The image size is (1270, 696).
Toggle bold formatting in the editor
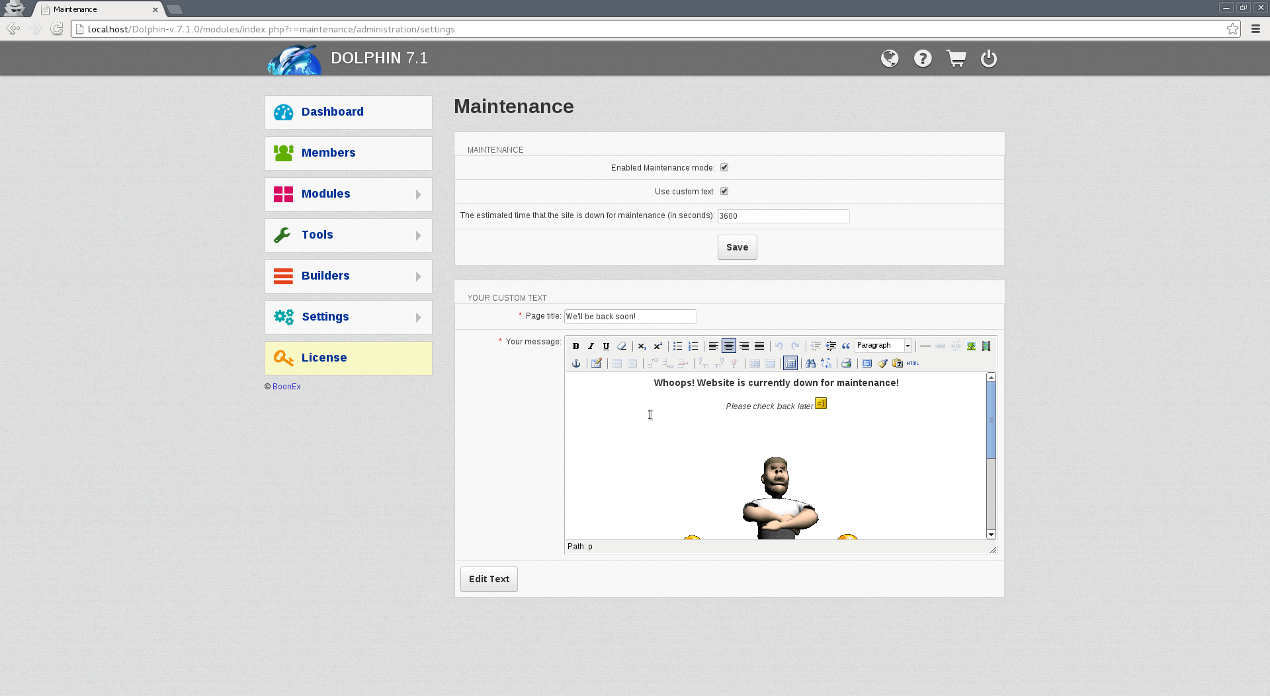pyautogui.click(x=575, y=346)
